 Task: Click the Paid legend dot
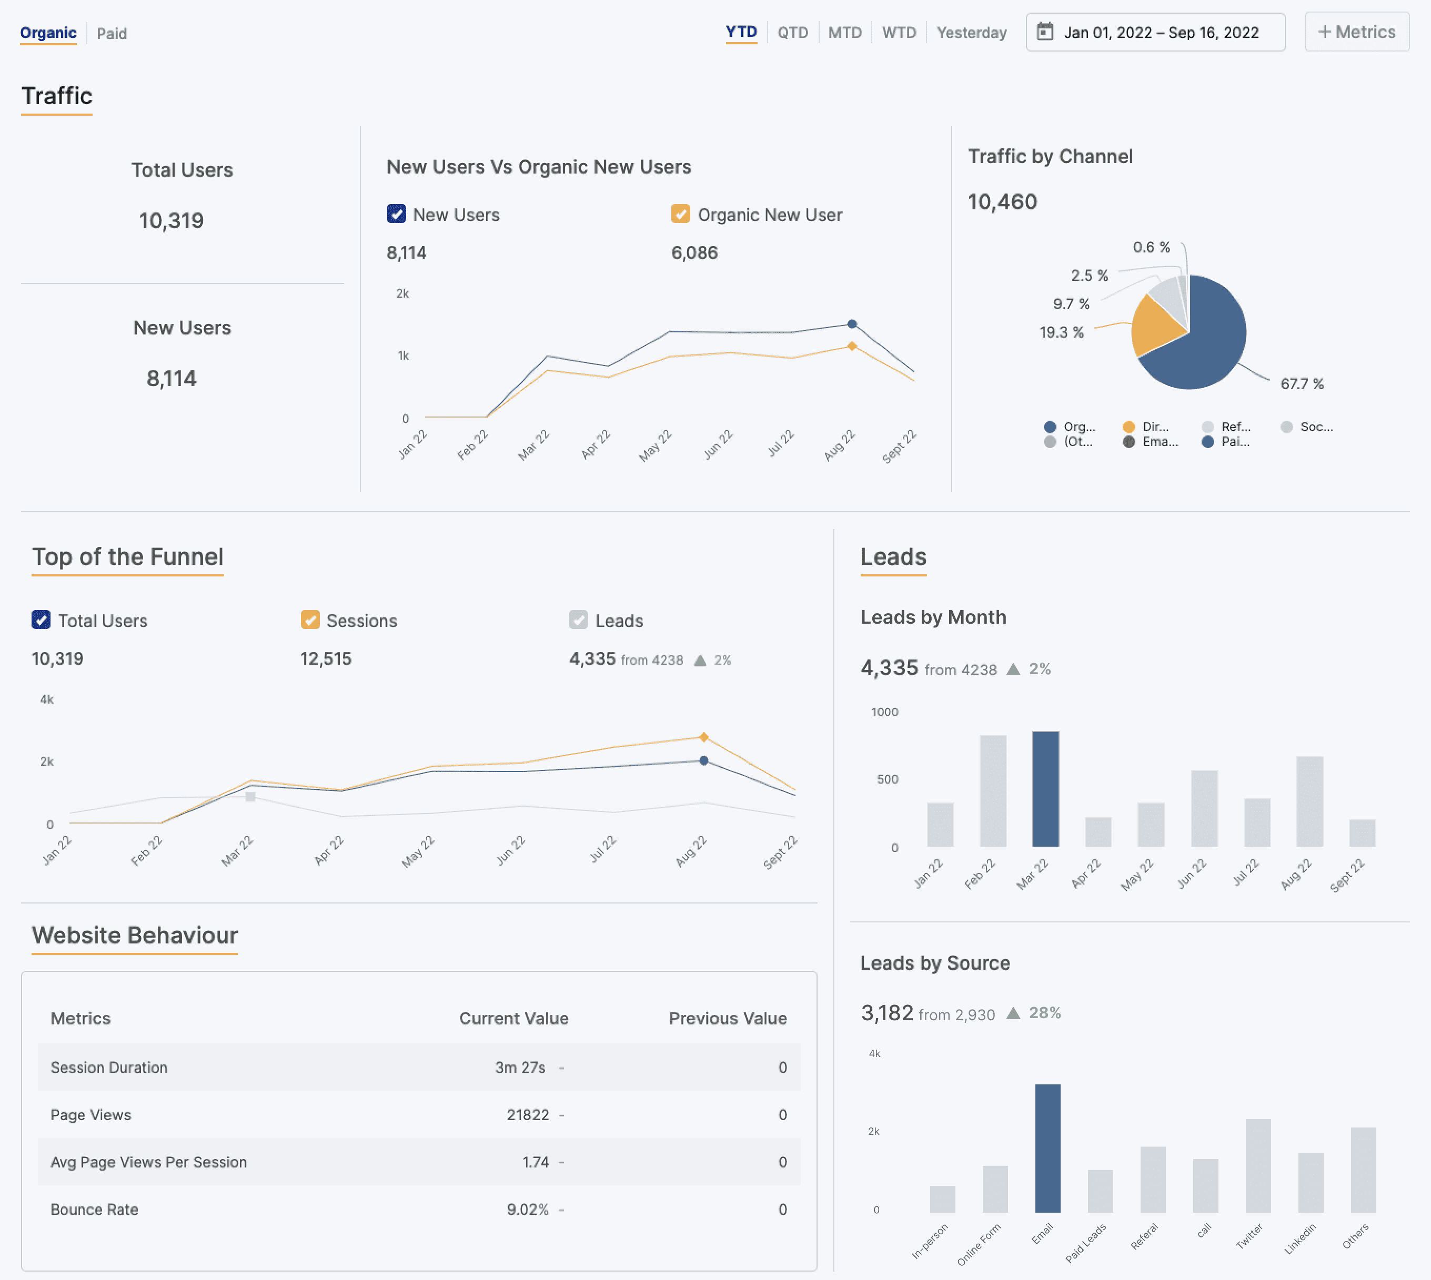(x=1208, y=442)
